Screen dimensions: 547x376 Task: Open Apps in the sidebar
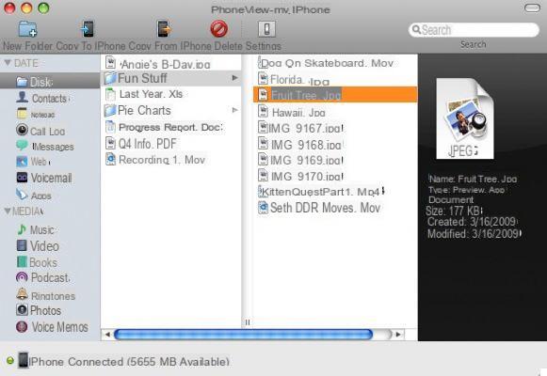tap(34, 196)
